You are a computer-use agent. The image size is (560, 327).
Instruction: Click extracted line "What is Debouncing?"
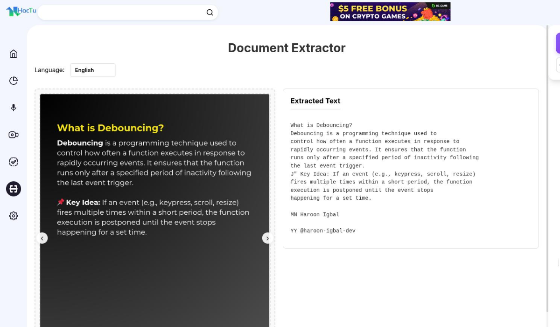click(322, 125)
